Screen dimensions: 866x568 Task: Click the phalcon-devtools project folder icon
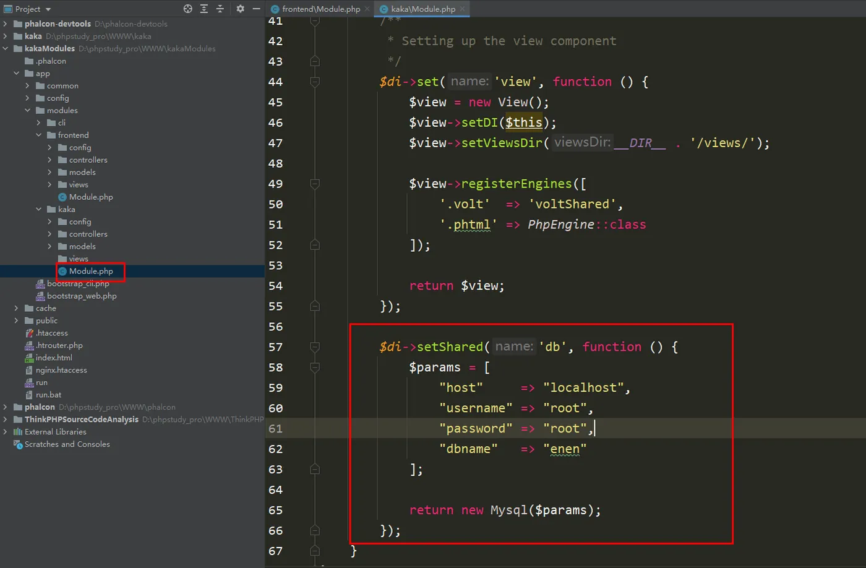(18, 24)
